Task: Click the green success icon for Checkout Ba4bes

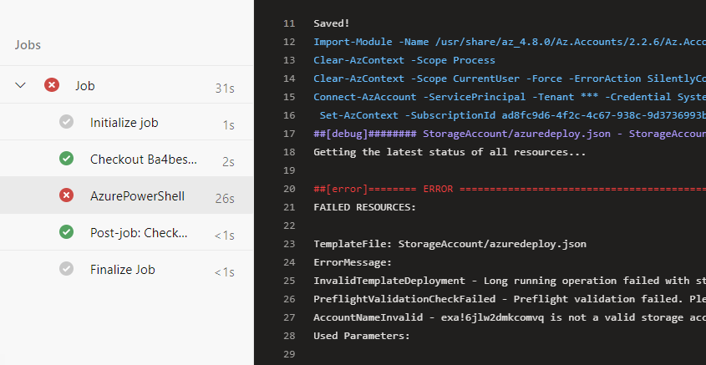Action: tap(66, 159)
